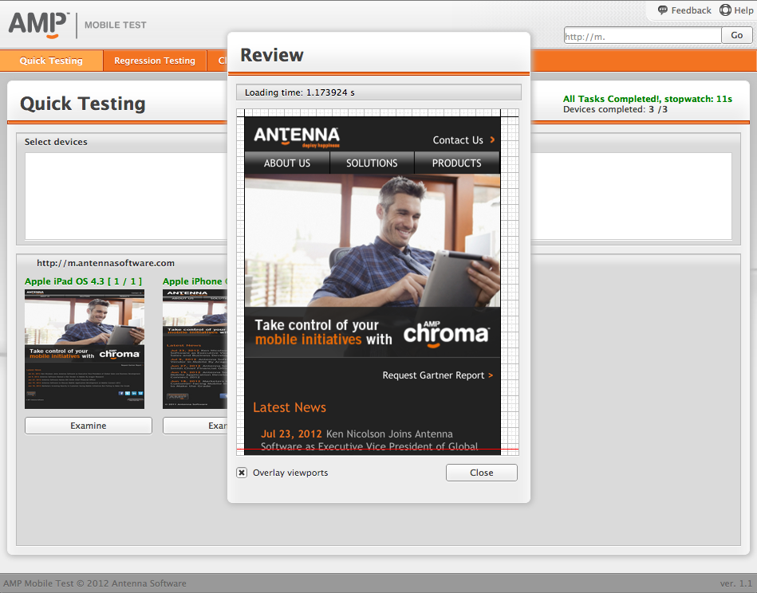The image size is (757, 593).
Task: Open the Help link
Action: click(743, 10)
